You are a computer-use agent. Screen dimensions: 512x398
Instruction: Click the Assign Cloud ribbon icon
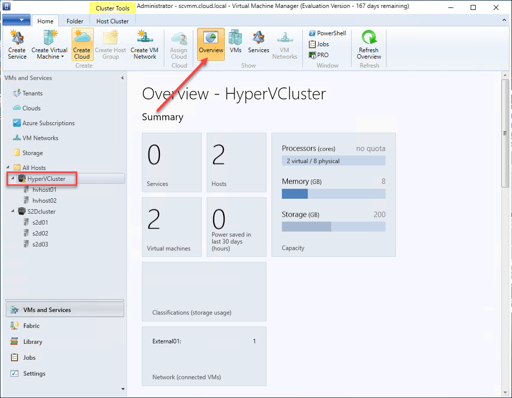(x=179, y=44)
